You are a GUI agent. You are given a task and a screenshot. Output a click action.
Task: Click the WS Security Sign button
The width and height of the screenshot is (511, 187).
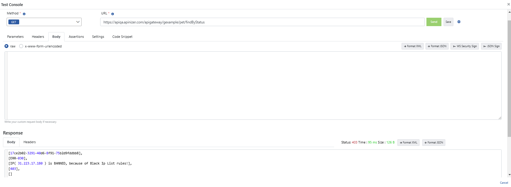[x=465, y=46]
